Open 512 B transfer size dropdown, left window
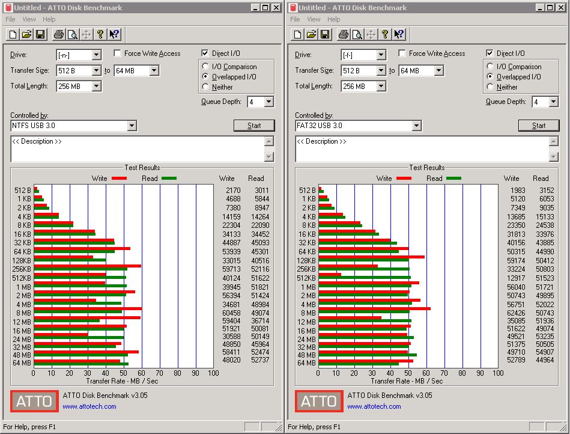Viewport: 570px width, 434px height. [96, 70]
